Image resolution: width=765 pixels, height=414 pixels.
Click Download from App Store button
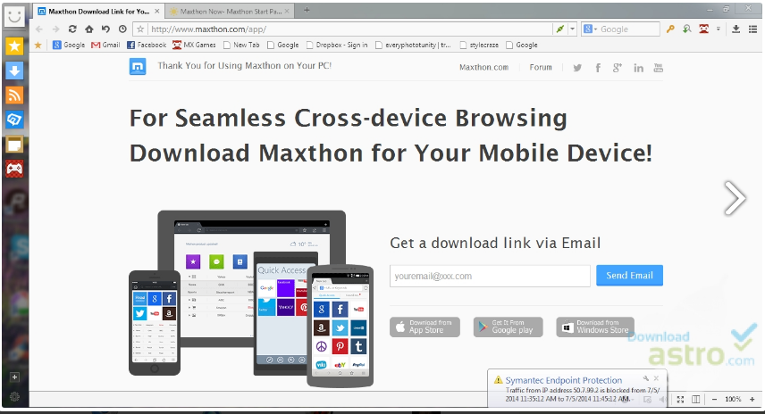click(x=425, y=327)
